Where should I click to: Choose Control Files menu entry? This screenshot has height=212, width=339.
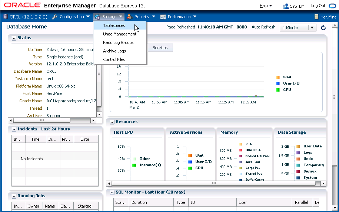coord(120,59)
